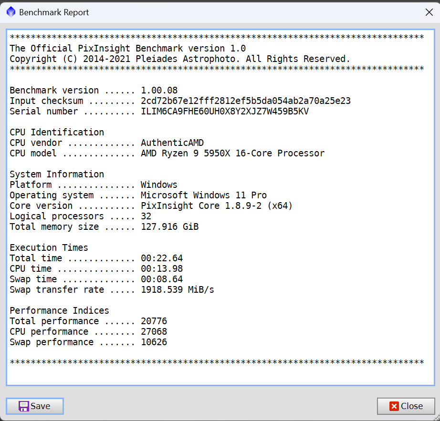Click logical processors value 32

coord(146,216)
